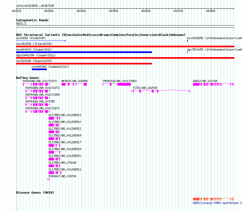Click the HSP90AB1|NM_001271971 transcript label

pyautogui.click(x=42, y=108)
